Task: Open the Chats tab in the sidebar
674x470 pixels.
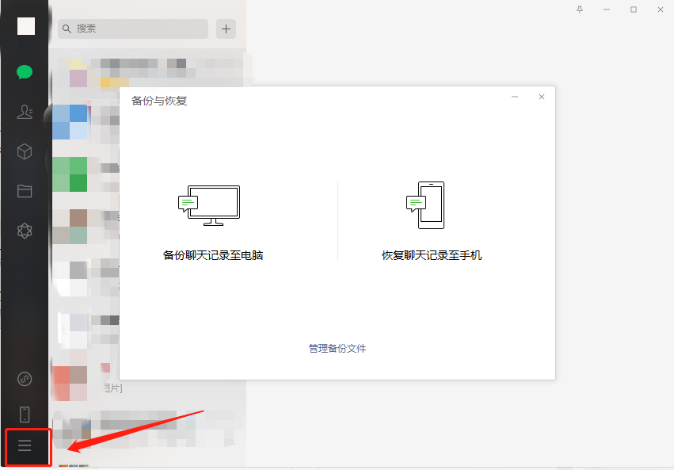Action: point(25,72)
